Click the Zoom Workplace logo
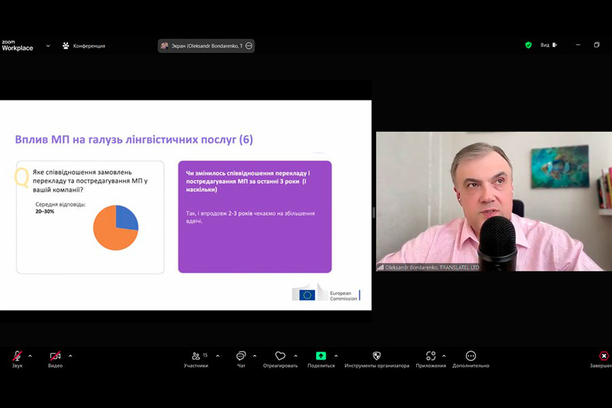This screenshot has width=612, height=408. click(x=18, y=46)
